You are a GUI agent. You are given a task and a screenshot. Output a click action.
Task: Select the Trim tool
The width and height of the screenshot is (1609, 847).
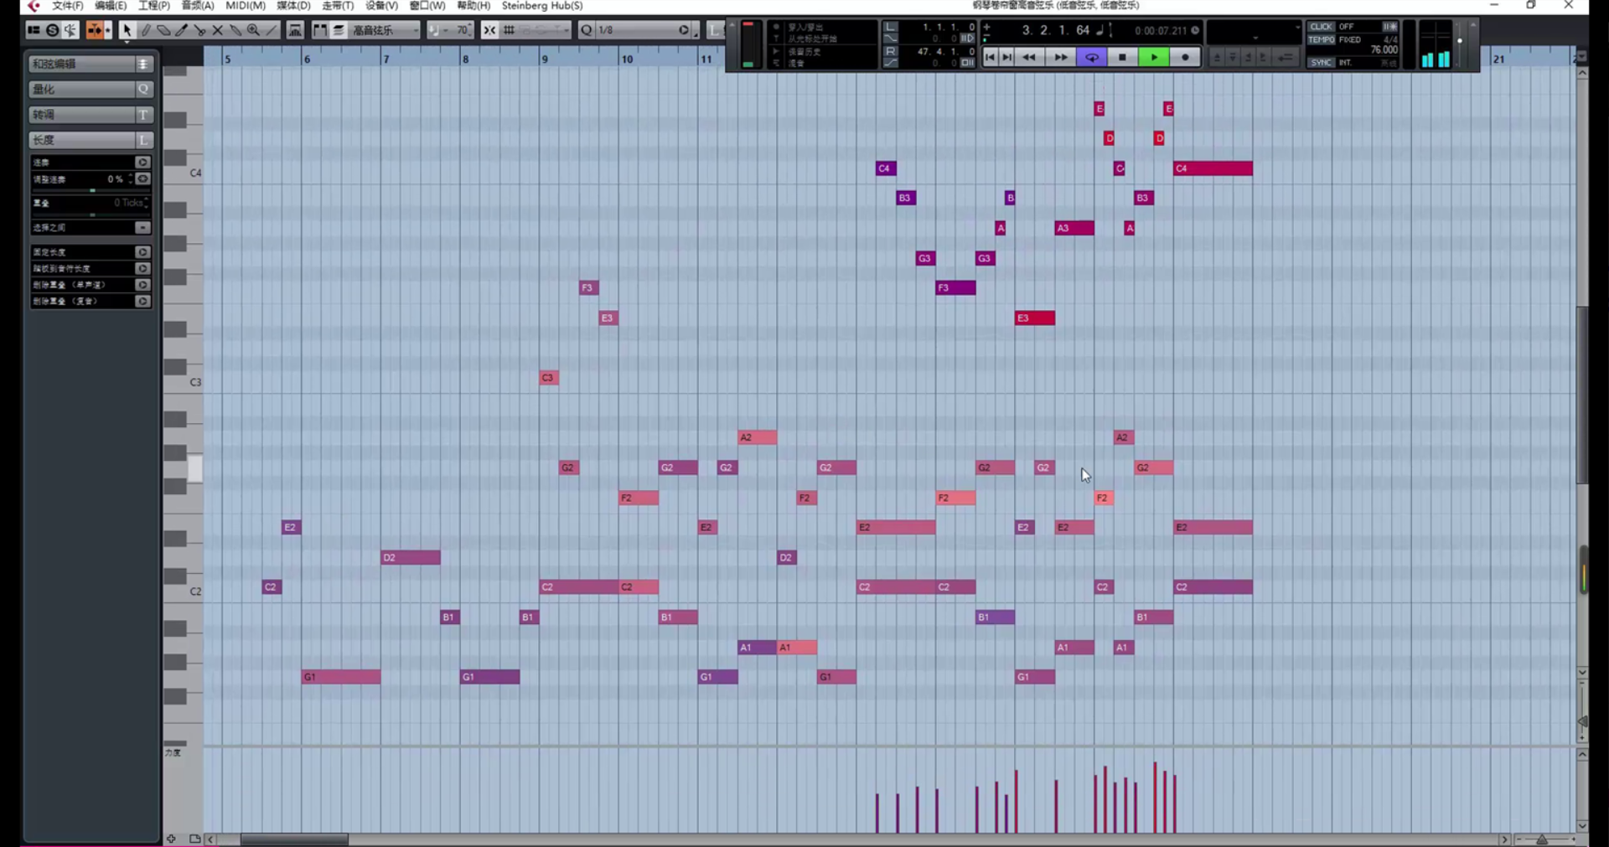click(181, 30)
